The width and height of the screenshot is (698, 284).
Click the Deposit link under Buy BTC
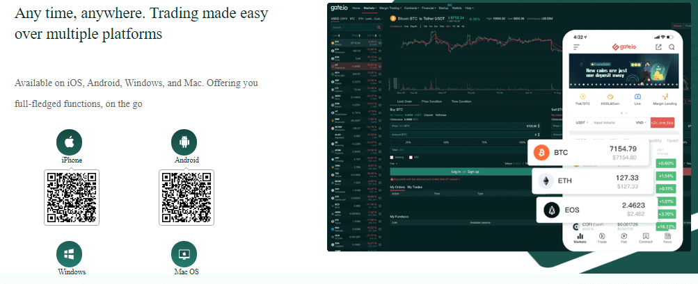[x=428, y=115]
